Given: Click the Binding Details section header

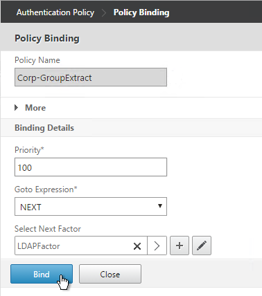Looking at the screenshot, I should 44,128.
